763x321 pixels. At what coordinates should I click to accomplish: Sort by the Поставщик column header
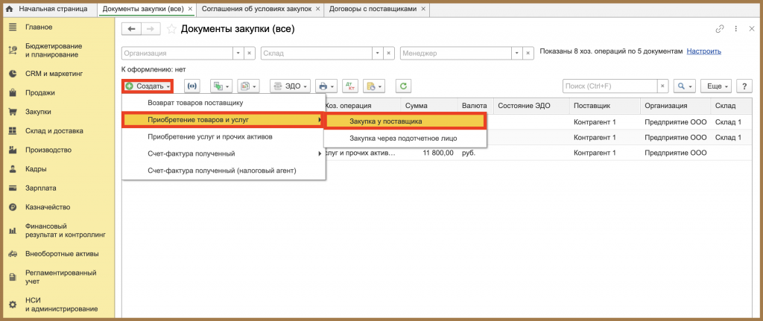(605, 106)
